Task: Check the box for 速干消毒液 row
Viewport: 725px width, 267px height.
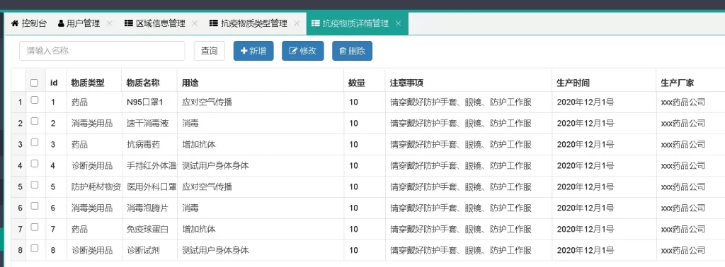Action: (x=34, y=121)
